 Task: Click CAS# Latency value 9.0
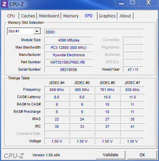point(82,97)
